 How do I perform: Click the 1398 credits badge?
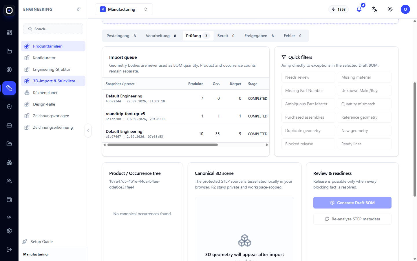coord(339,9)
